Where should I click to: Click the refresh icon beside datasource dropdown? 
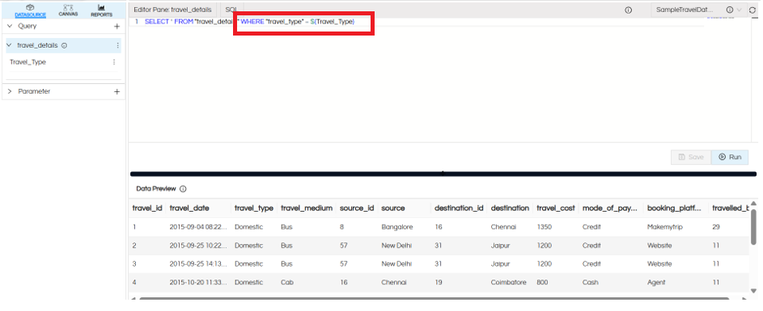[752, 10]
